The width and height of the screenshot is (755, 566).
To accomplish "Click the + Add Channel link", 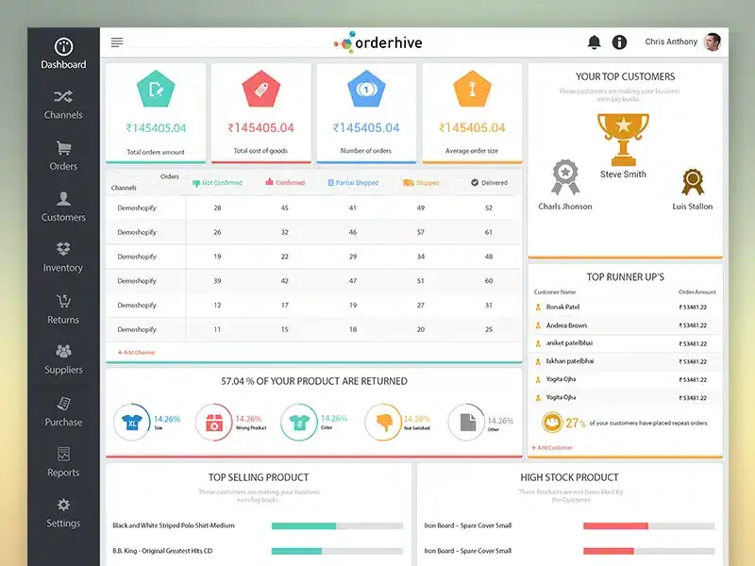I will click(137, 352).
